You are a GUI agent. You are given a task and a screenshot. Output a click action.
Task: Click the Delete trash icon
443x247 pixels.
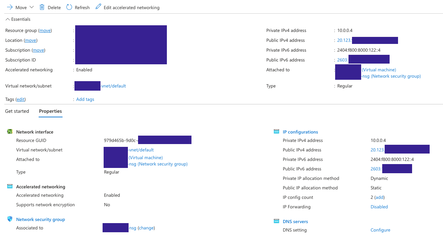(41, 7)
